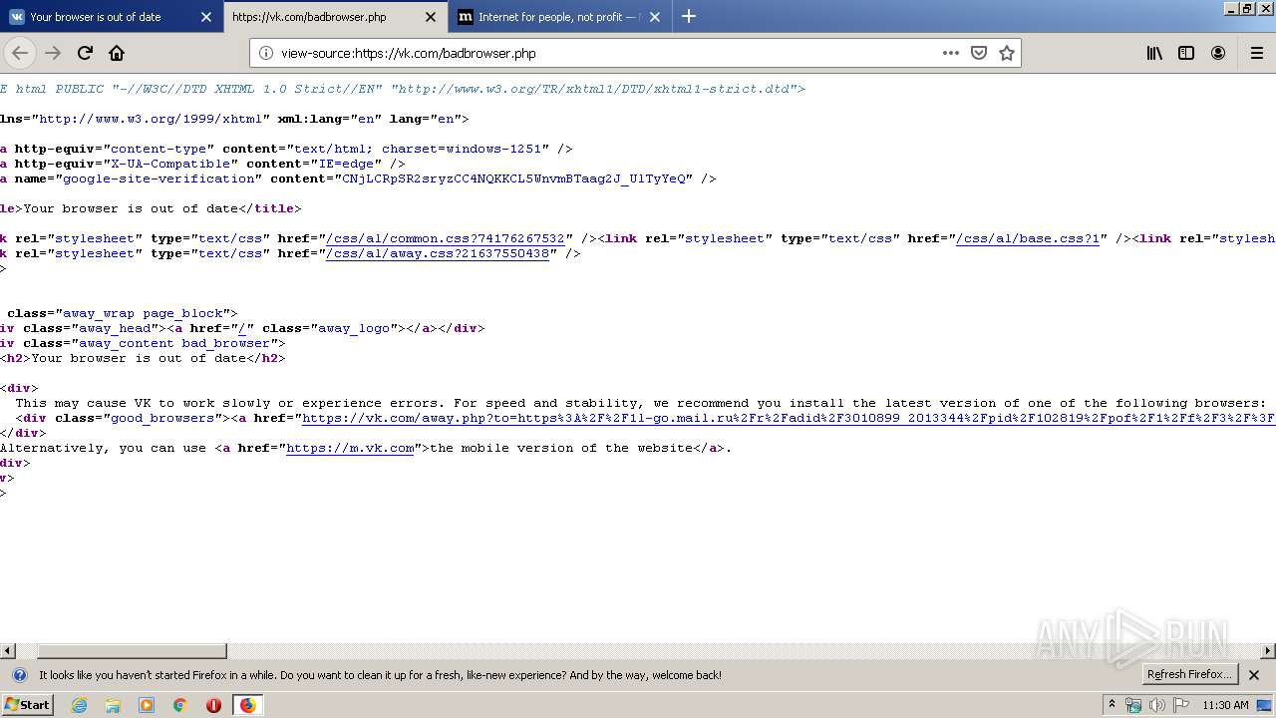Image resolution: width=1276 pixels, height=718 pixels.
Task: Open the /css/al/common.css stylesheet link
Action: [x=446, y=238]
